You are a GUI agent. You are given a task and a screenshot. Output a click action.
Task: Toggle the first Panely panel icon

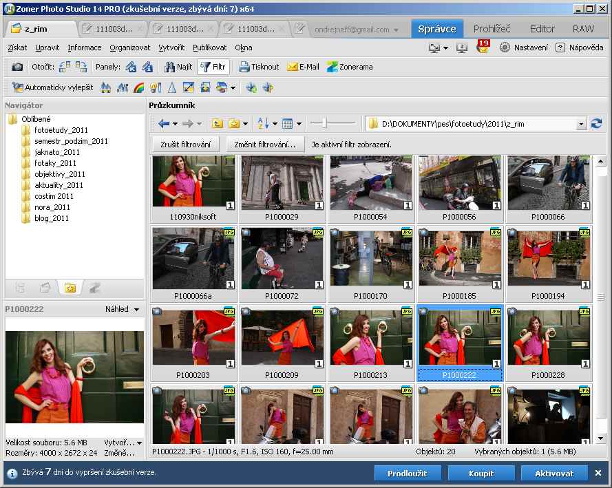pos(129,67)
